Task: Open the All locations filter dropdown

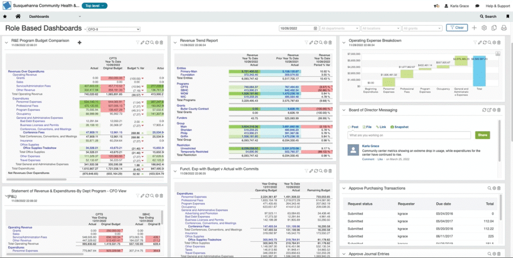Action: pos(381,28)
